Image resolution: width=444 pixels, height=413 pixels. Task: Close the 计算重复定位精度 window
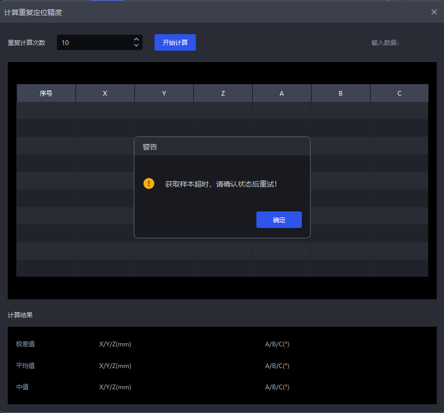click(x=434, y=12)
